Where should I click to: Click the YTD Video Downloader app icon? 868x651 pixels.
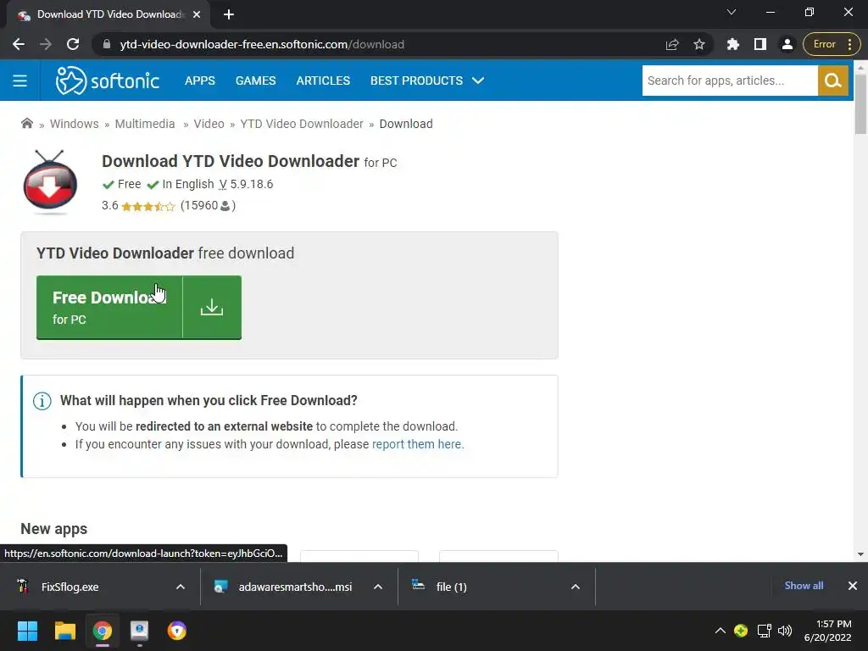click(50, 182)
